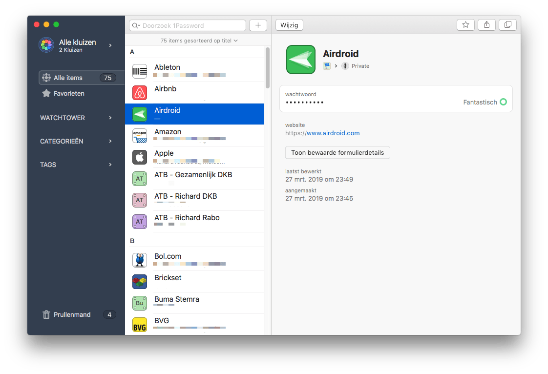The width and height of the screenshot is (548, 374).
Task: Click the Bol.com mascot icon
Action: click(x=140, y=260)
